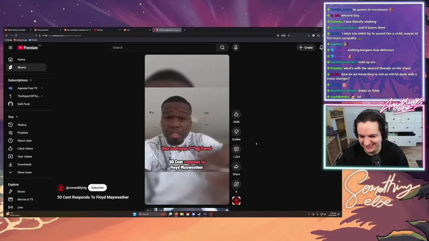Click the comedifying channel avatar
The image size is (429, 241).
[x=61, y=188]
